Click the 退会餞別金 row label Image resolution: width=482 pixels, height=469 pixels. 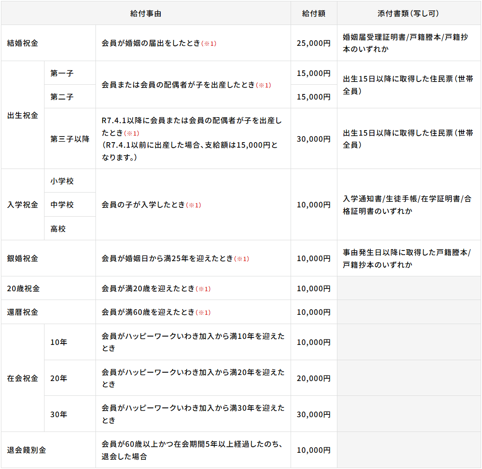26,450
